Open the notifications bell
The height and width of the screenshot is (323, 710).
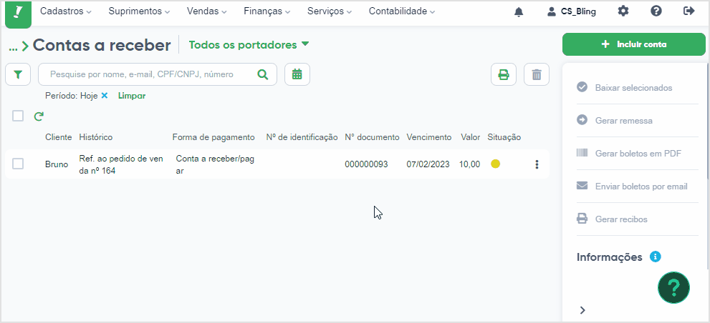click(x=519, y=12)
